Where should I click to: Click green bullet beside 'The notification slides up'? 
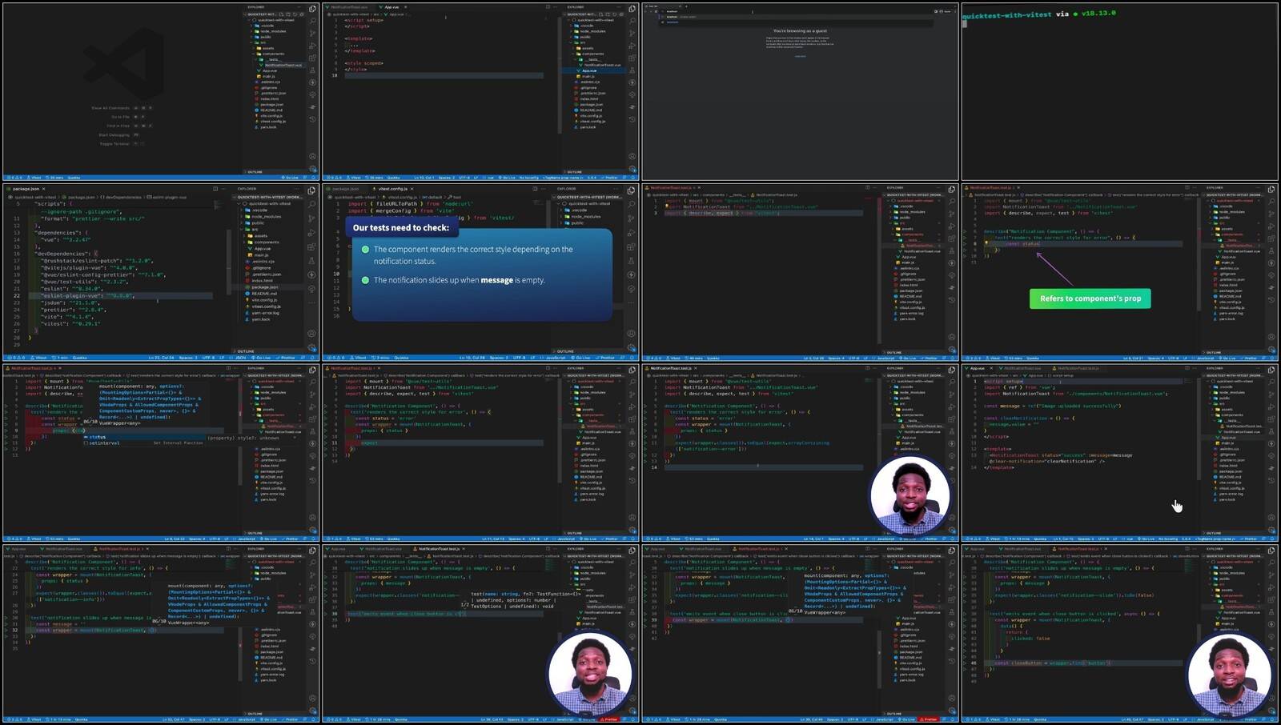coord(365,280)
